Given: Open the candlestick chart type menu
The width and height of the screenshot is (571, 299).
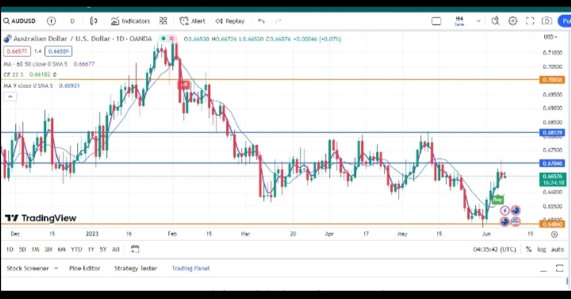Looking at the screenshot, I should click(x=94, y=21).
